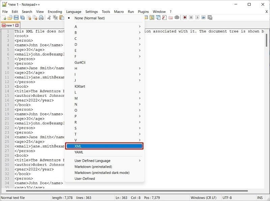
Task: Select YAML in the Language menu
Action: [x=104, y=152]
